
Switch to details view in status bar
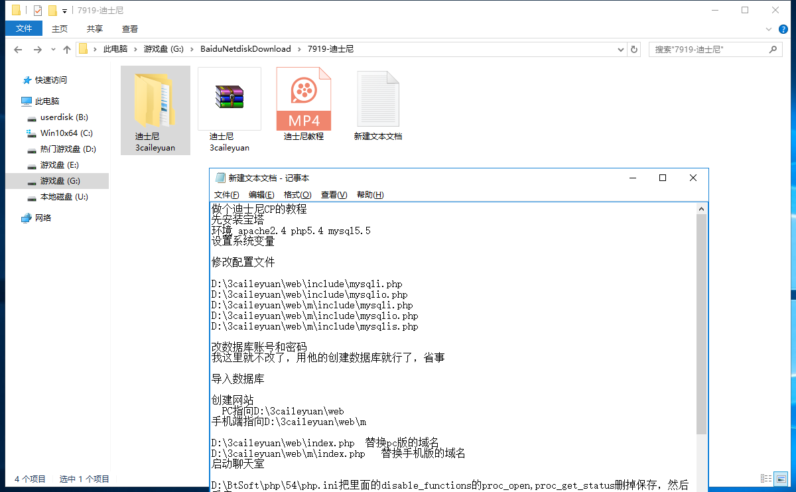[766, 479]
